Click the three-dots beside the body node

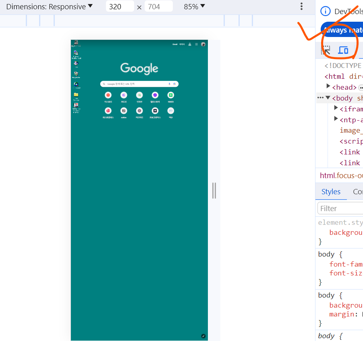point(320,97)
